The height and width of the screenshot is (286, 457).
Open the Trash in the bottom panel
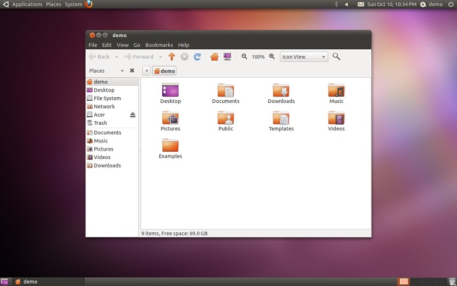click(451, 281)
